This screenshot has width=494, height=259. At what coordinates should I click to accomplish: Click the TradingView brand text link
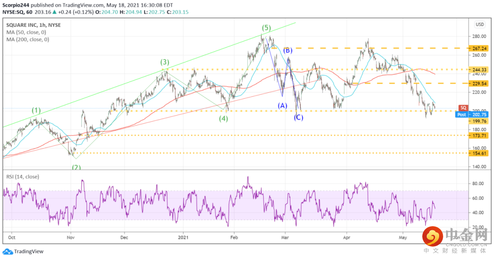(29, 251)
